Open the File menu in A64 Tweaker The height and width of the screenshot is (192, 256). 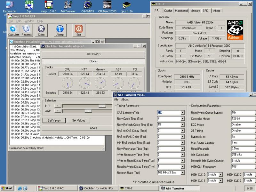point(116,100)
